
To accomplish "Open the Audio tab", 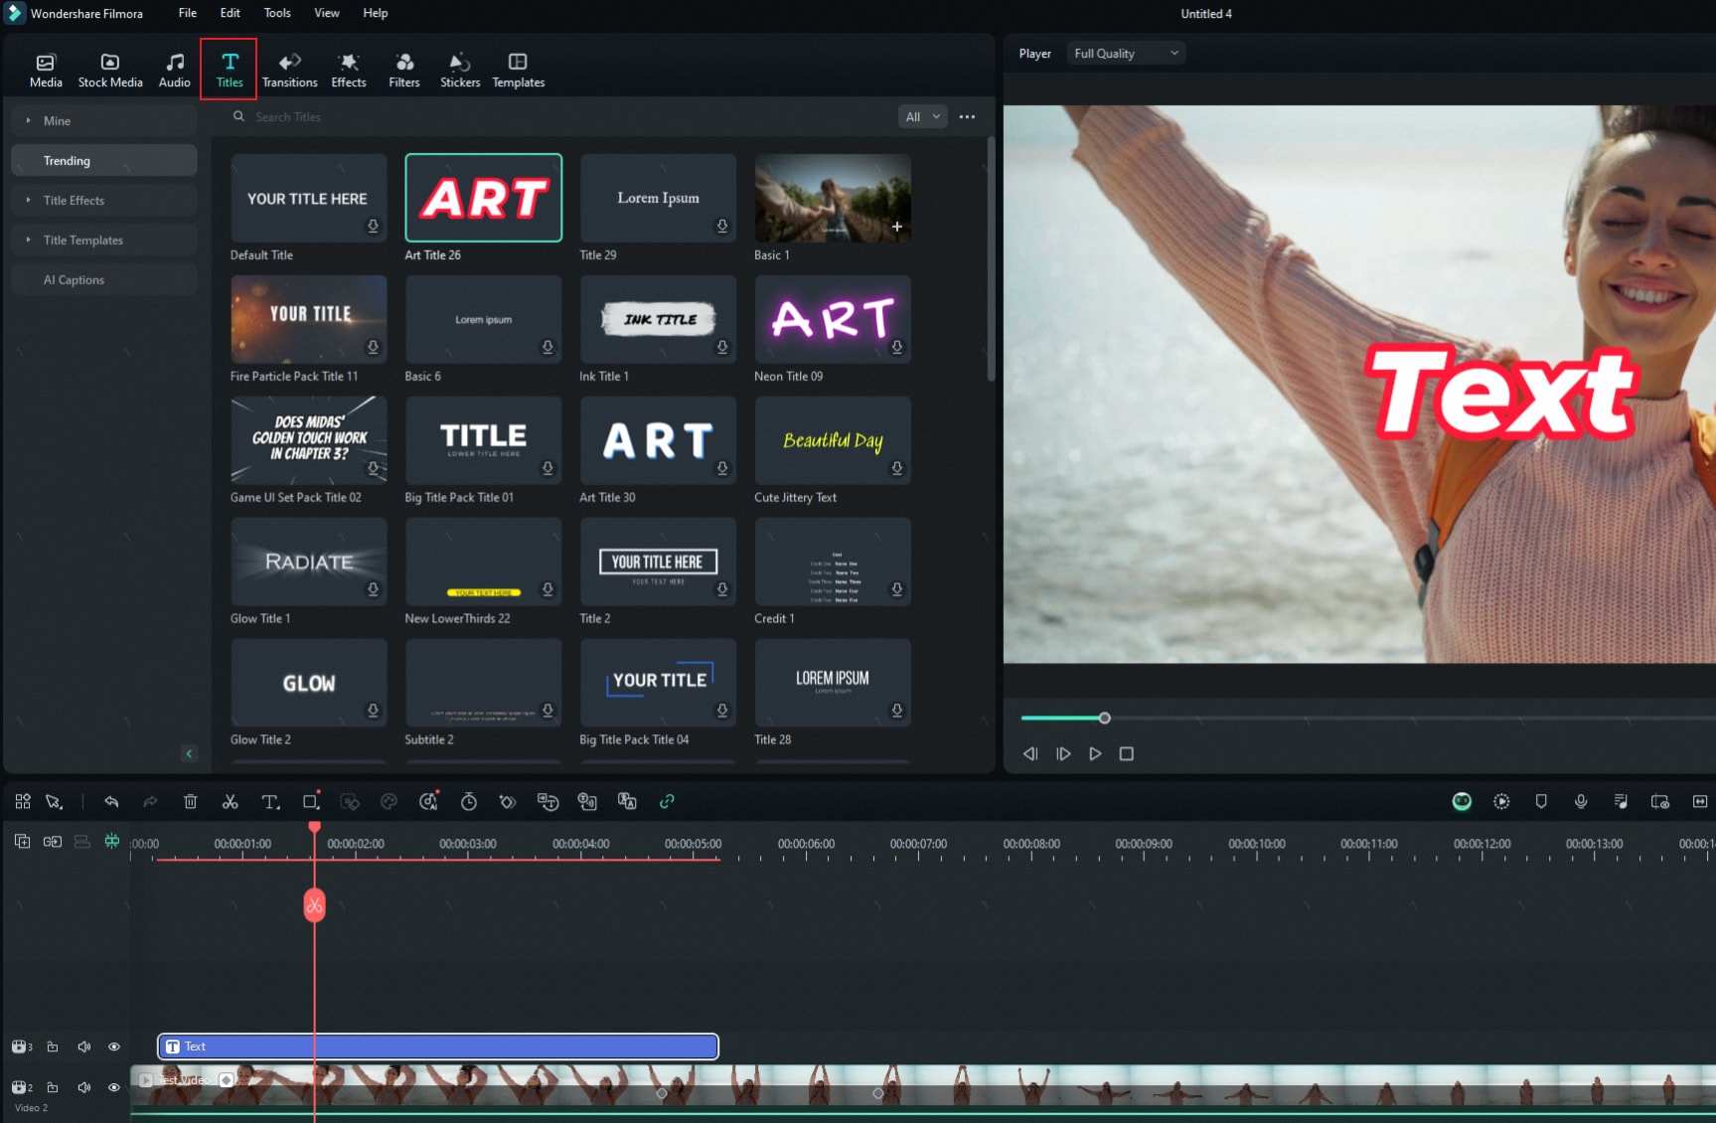I will (x=174, y=70).
